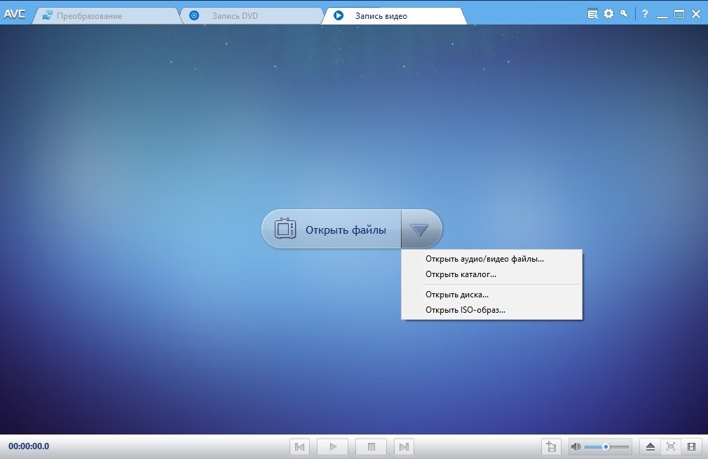Screen dimensions: 708x459
Task: Toggle fullscreen view icon
Action: pyautogui.click(x=671, y=447)
